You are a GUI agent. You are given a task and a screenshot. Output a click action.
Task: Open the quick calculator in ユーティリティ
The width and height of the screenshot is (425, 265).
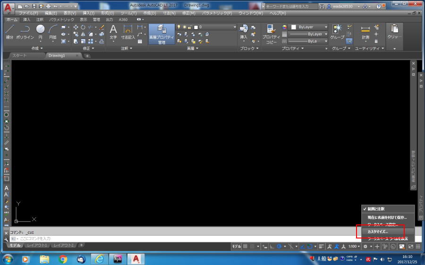[x=376, y=41]
